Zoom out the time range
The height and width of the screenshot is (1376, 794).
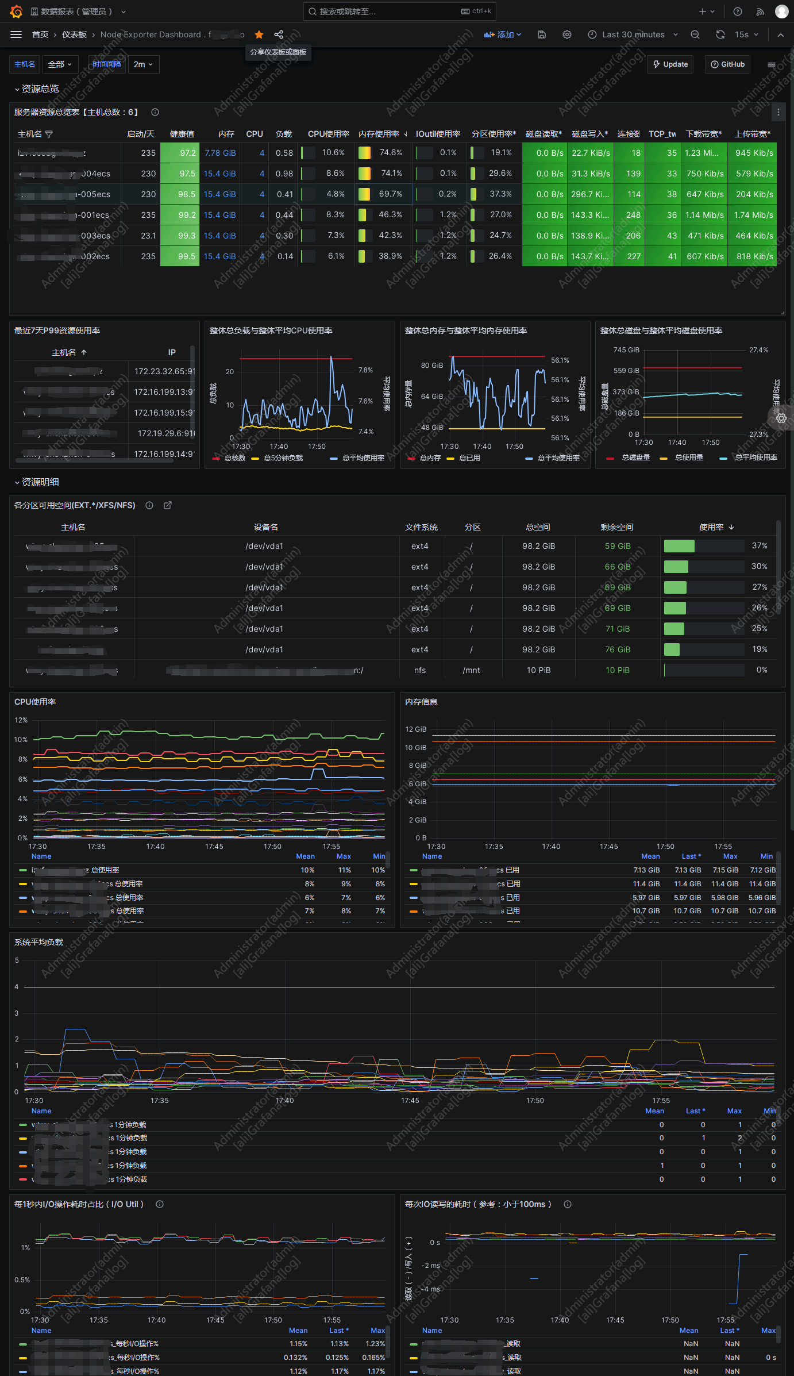coord(695,34)
